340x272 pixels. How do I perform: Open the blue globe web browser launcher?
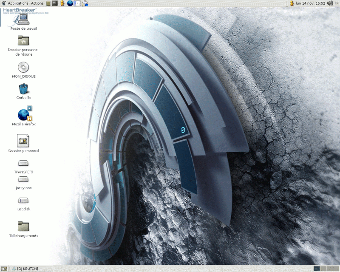[70, 3]
